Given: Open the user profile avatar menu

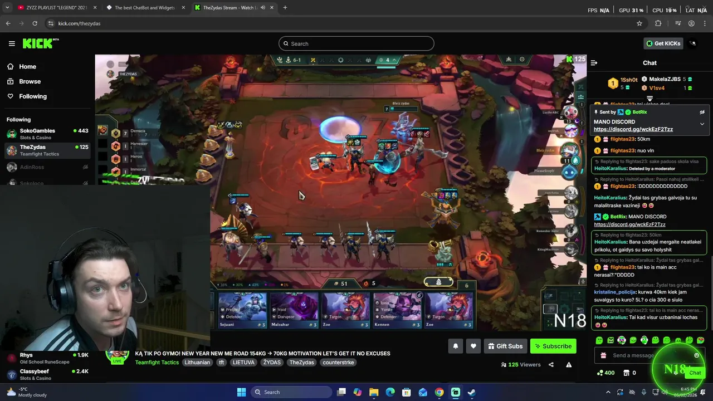Looking at the screenshot, I should pos(693,43).
